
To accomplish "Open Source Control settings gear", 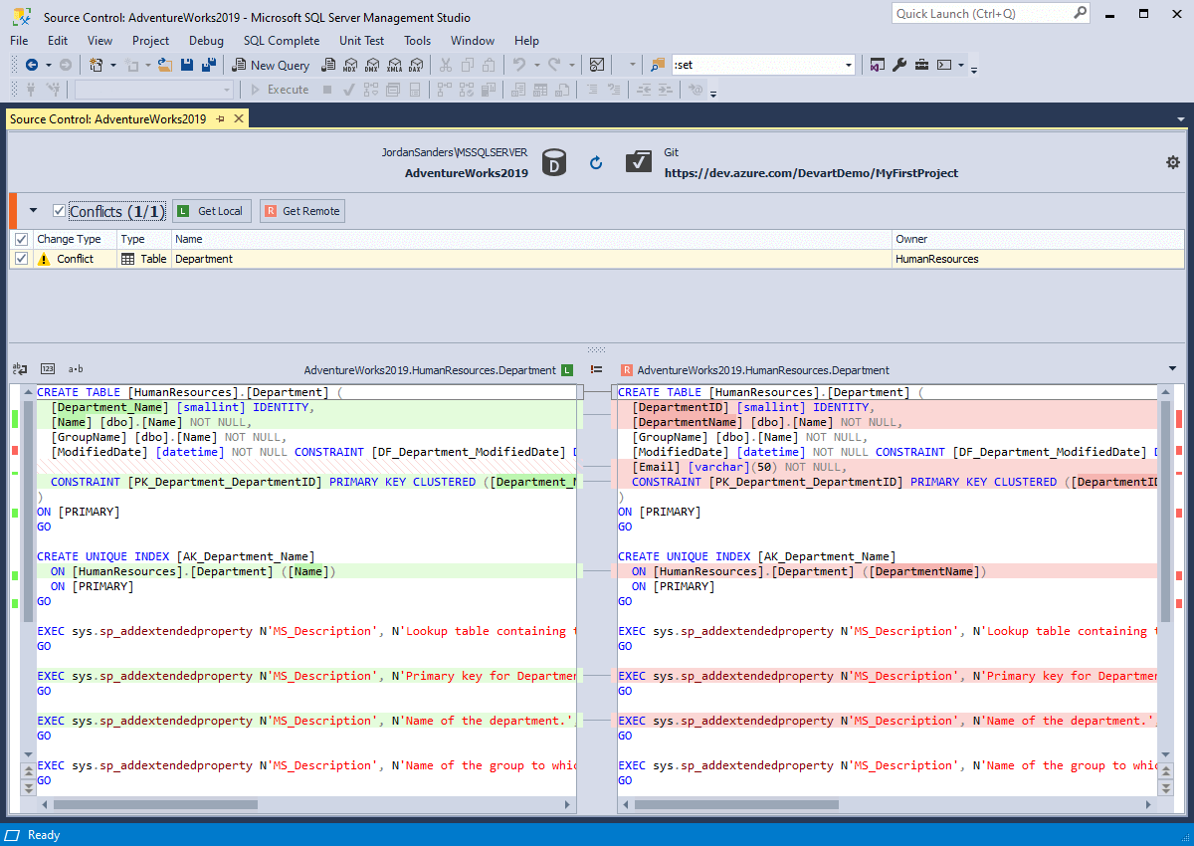I will pyautogui.click(x=1172, y=162).
